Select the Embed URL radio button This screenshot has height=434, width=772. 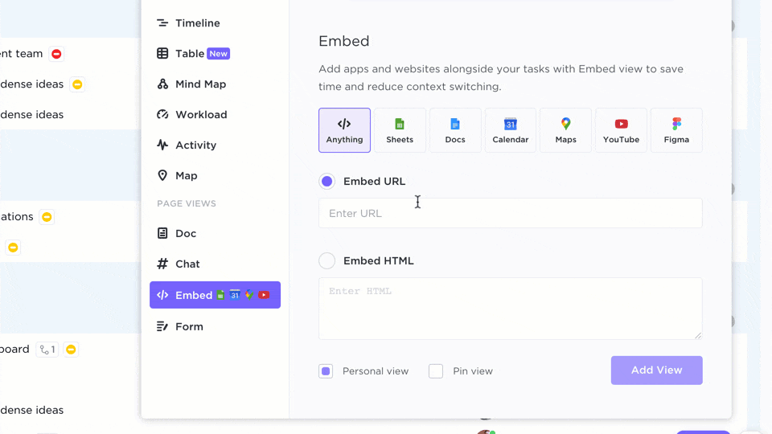[x=327, y=182]
